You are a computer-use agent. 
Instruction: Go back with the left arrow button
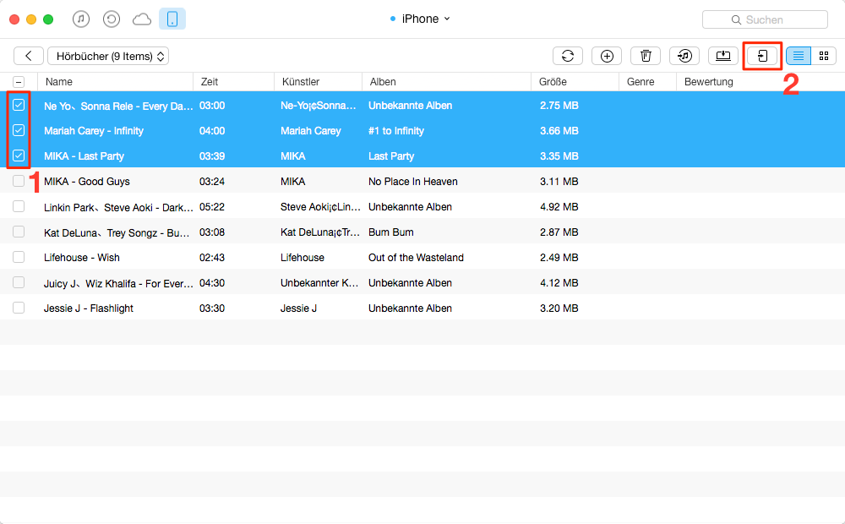[x=29, y=56]
